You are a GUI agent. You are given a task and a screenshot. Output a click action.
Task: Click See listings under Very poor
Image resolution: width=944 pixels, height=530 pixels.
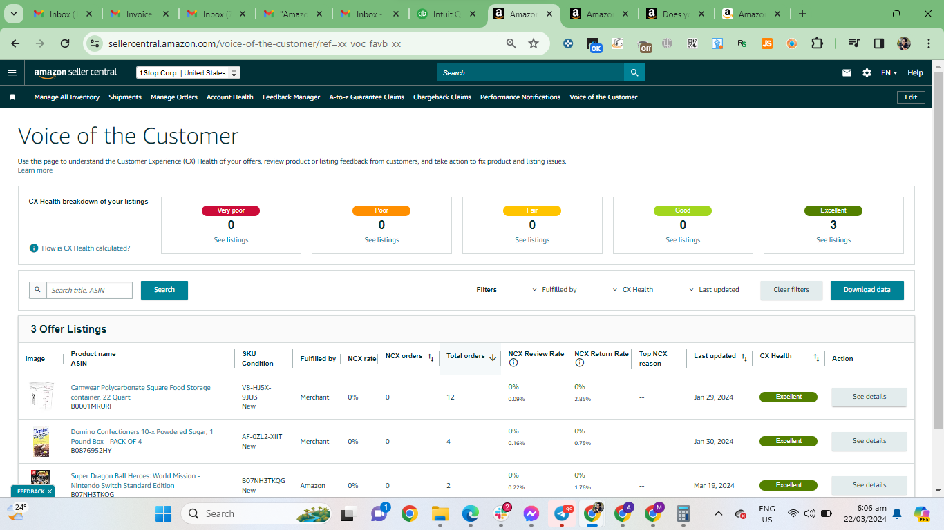click(x=231, y=240)
